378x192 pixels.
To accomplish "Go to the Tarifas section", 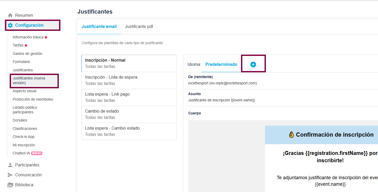I will click(18, 45).
